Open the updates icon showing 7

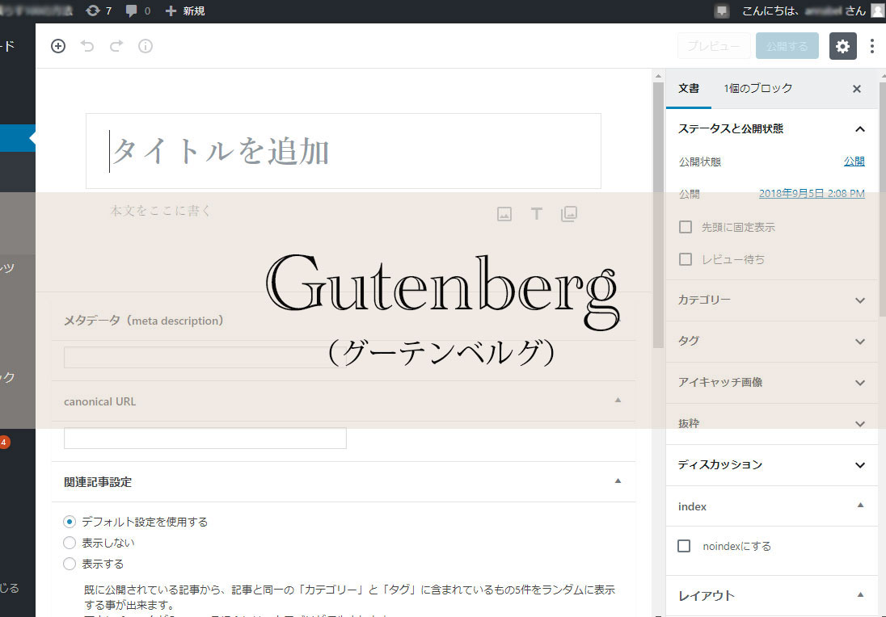point(99,10)
